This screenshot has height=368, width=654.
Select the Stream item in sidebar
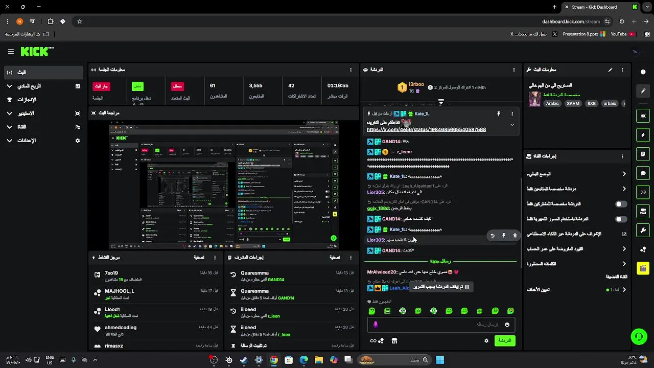[x=43, y=73]
